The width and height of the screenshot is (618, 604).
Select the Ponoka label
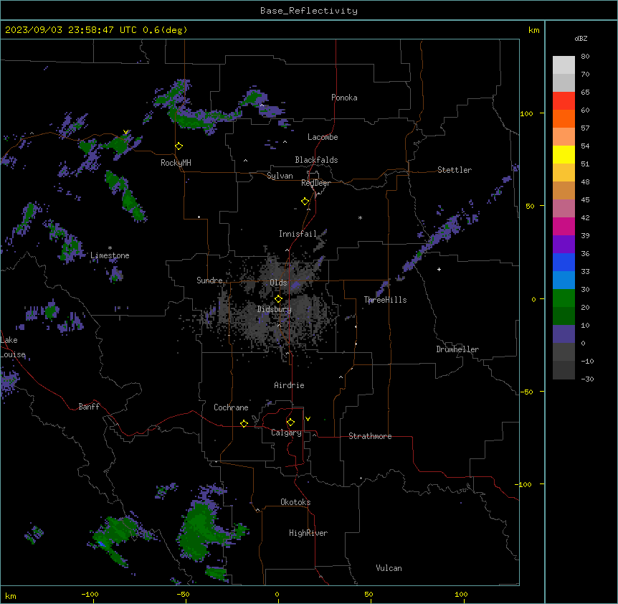tap(344, 98)
